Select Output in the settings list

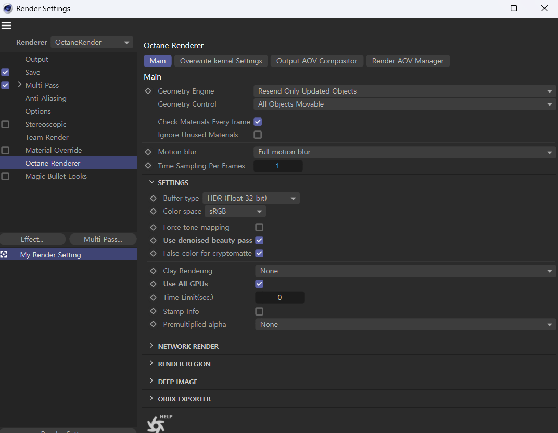(36, 59)
